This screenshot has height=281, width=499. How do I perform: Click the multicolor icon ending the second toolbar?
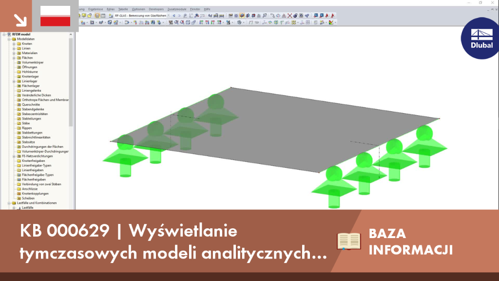(331, 22)
